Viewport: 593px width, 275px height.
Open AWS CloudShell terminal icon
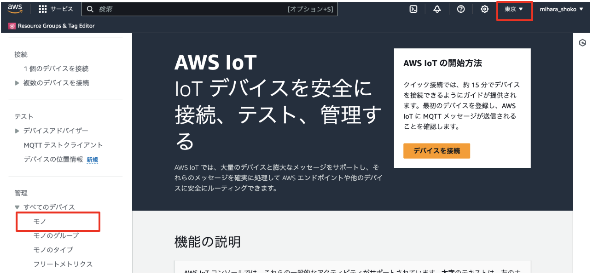(x=413, y=9)
